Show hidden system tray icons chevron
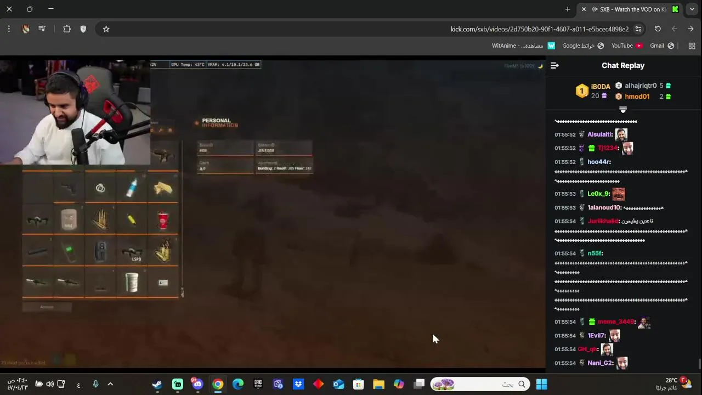Viewport: 702px width, 395px height. tap(110, 384)
